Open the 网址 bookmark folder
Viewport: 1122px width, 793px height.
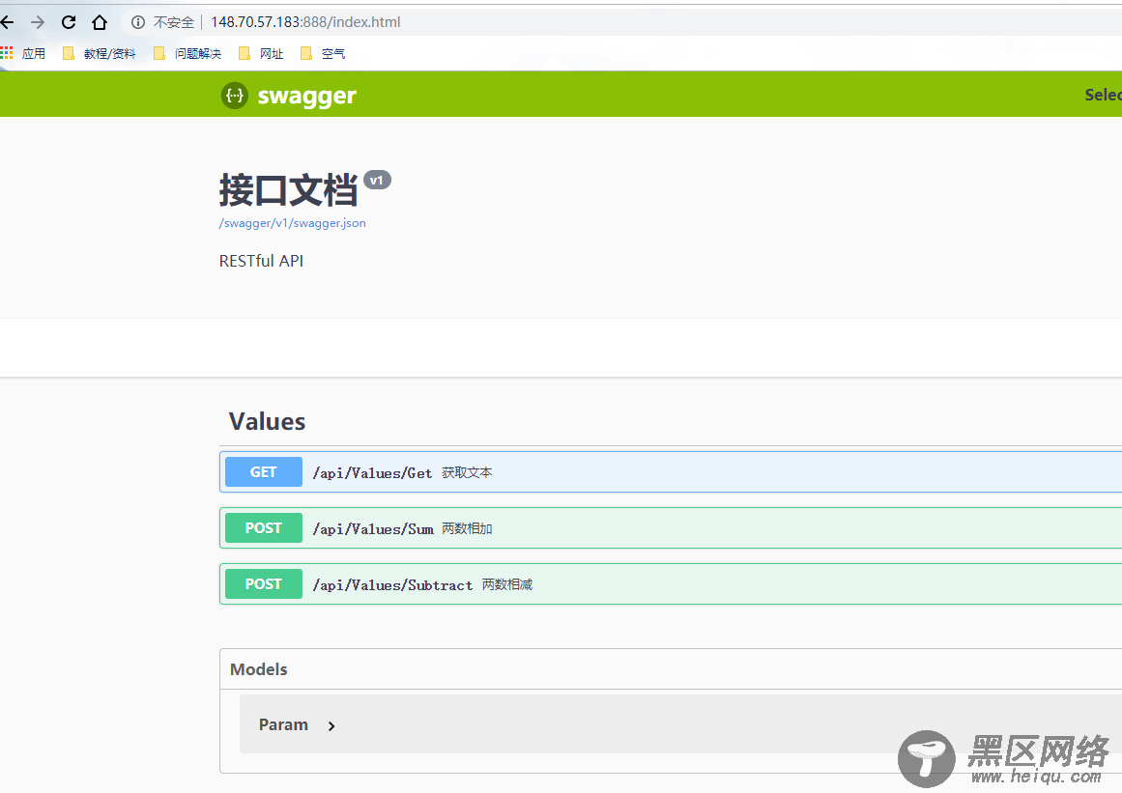(x=261, y=54)
